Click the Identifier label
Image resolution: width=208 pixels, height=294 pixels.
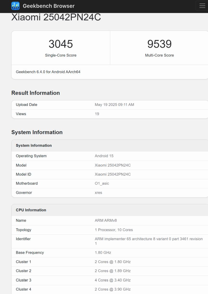click(x=23, y=239)
